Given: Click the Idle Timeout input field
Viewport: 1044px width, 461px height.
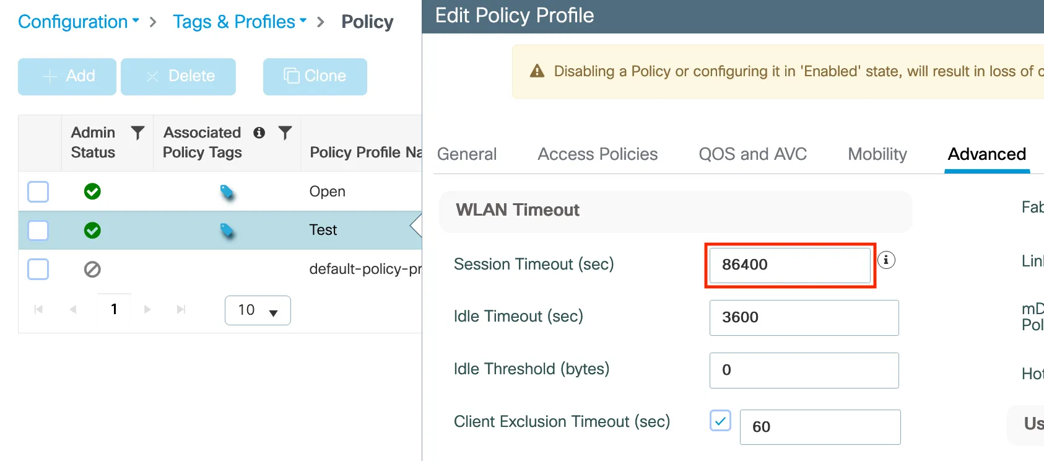Looking at the screenshot, I should (804, 318).
